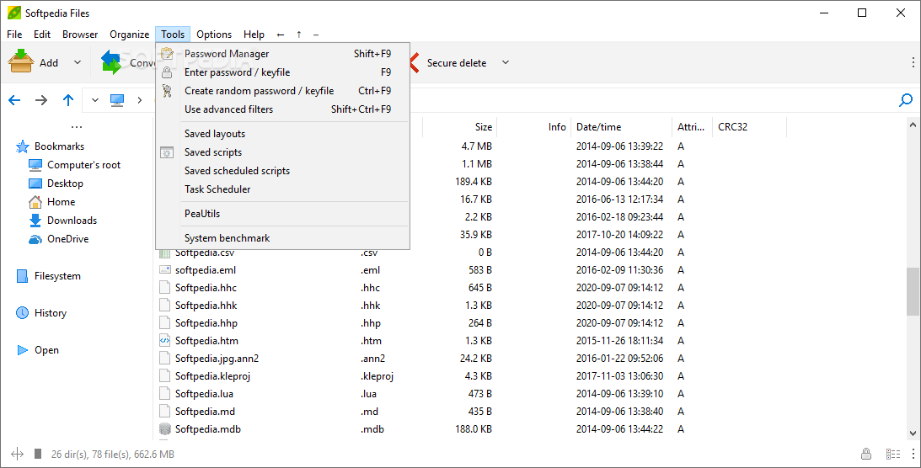
Task: Click the padlock icon in status bar
Action: (865, 454)
